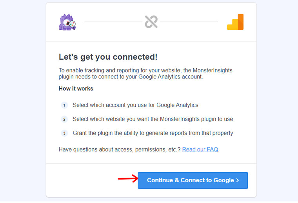Click the "Let's get you connected!" heading
Screen dimensions: 298x203
(108, 57)
